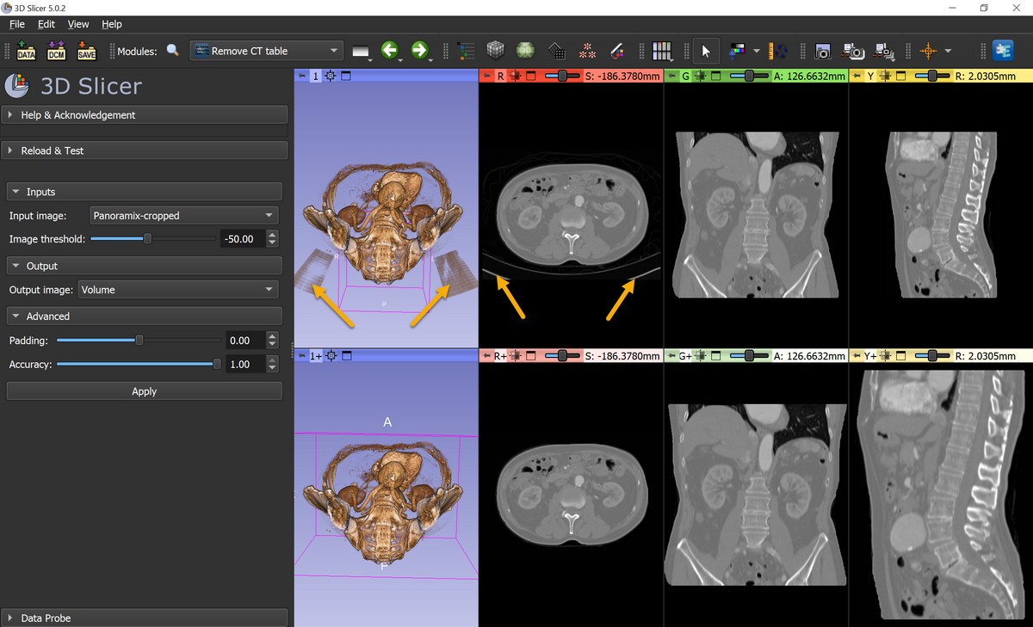Image resolution: width=1033 pixels, height=627 pixels.
Task: Go to previous module with left arrow
Action: pos(390,51)
